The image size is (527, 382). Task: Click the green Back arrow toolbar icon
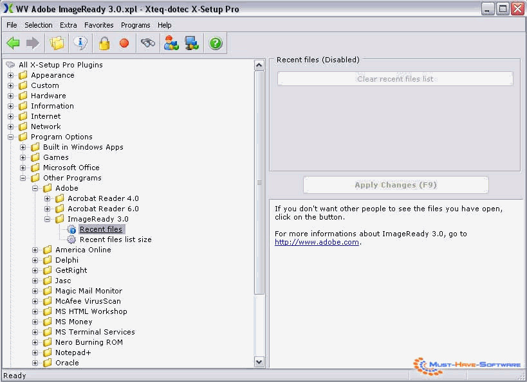(13, 43)
